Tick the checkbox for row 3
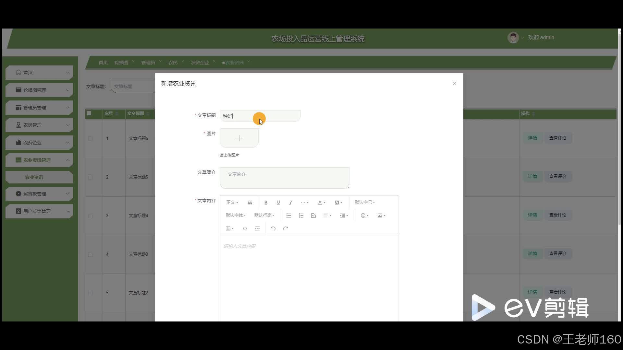This screenshot has width=623, height=350. (91, 216)
